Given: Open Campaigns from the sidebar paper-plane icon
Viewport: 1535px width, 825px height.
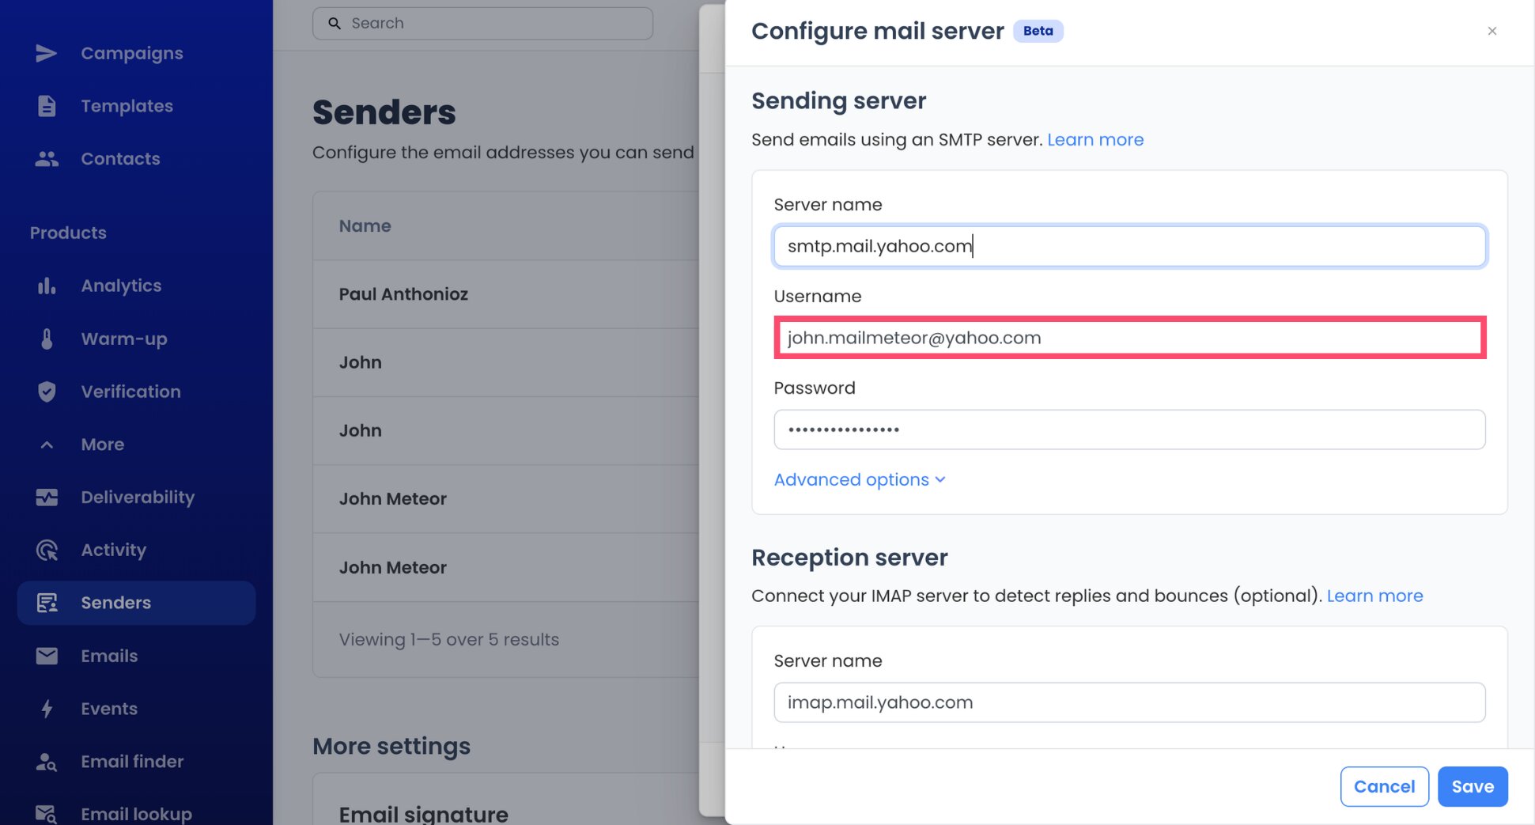Looking at the screenshot, I should (46, 53).
